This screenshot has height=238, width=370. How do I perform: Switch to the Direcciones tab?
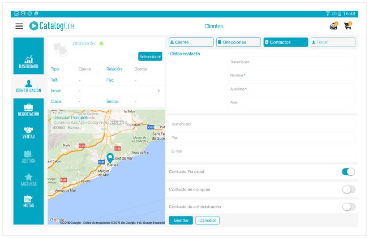(x=238, y=42)
